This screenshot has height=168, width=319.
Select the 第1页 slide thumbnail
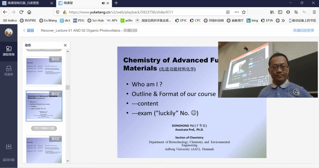tap(44, 106)
